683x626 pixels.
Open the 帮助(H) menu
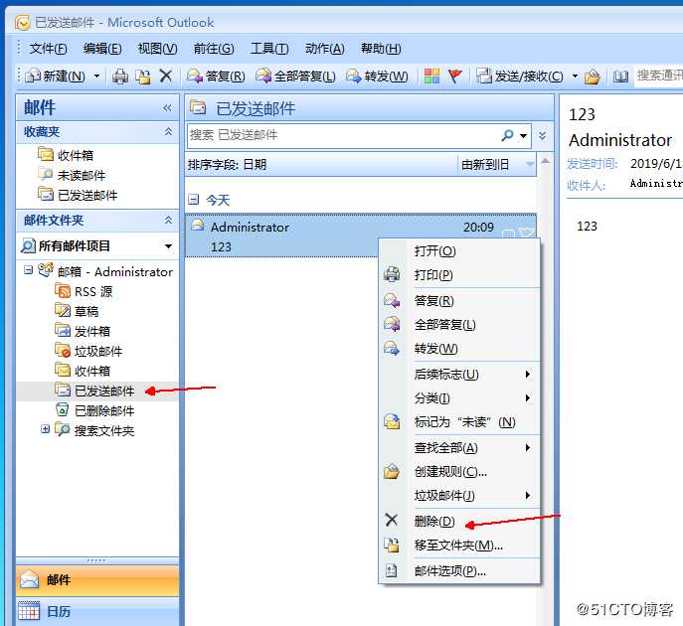[x=381, y=49]
